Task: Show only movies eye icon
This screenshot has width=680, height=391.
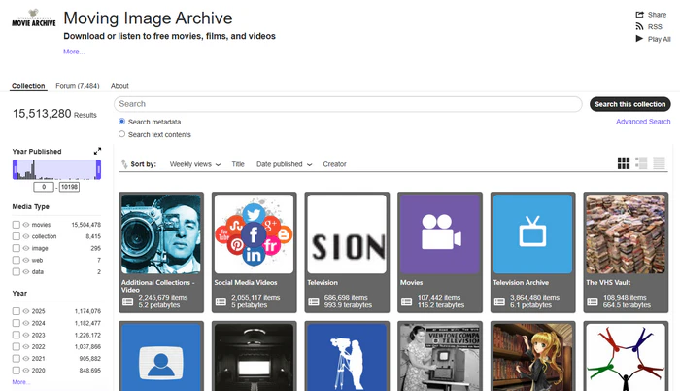Action: pyautogui.click(x=26, y=225)
